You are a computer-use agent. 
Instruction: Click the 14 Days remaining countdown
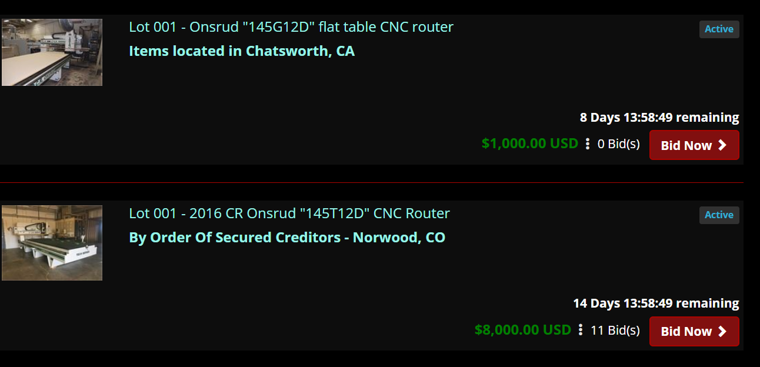pyautogui.click(x=656, y=303)
